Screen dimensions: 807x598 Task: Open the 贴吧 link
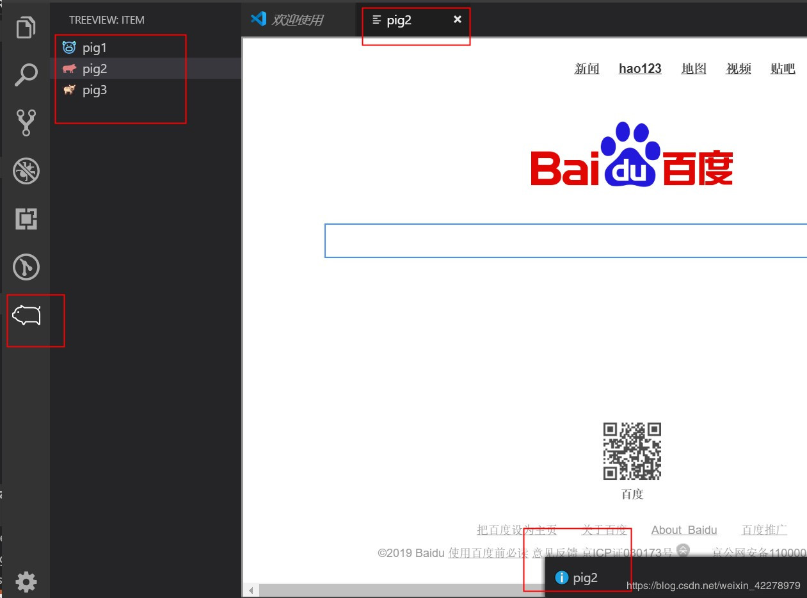783,69
